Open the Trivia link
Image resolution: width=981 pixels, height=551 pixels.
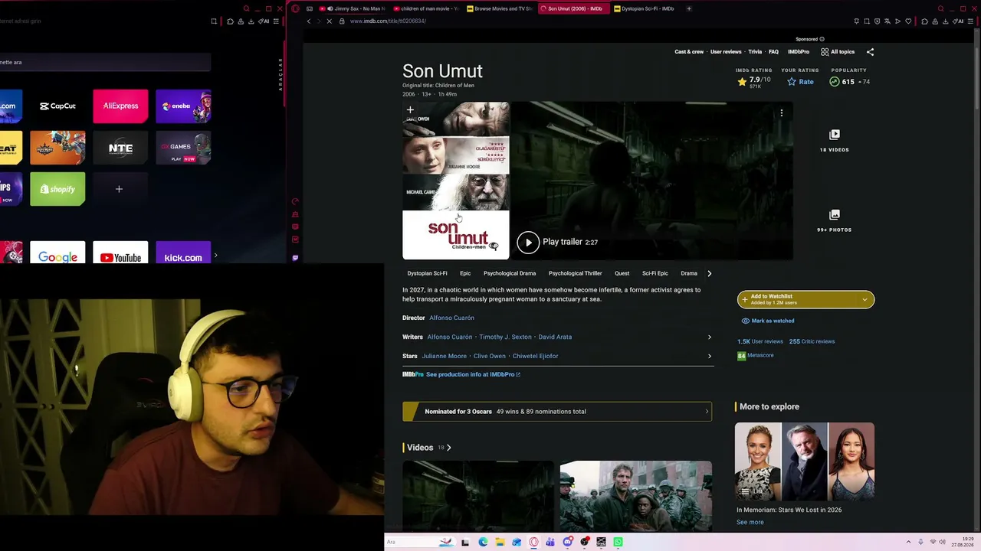pyautogui.click(x=755, y=52)
